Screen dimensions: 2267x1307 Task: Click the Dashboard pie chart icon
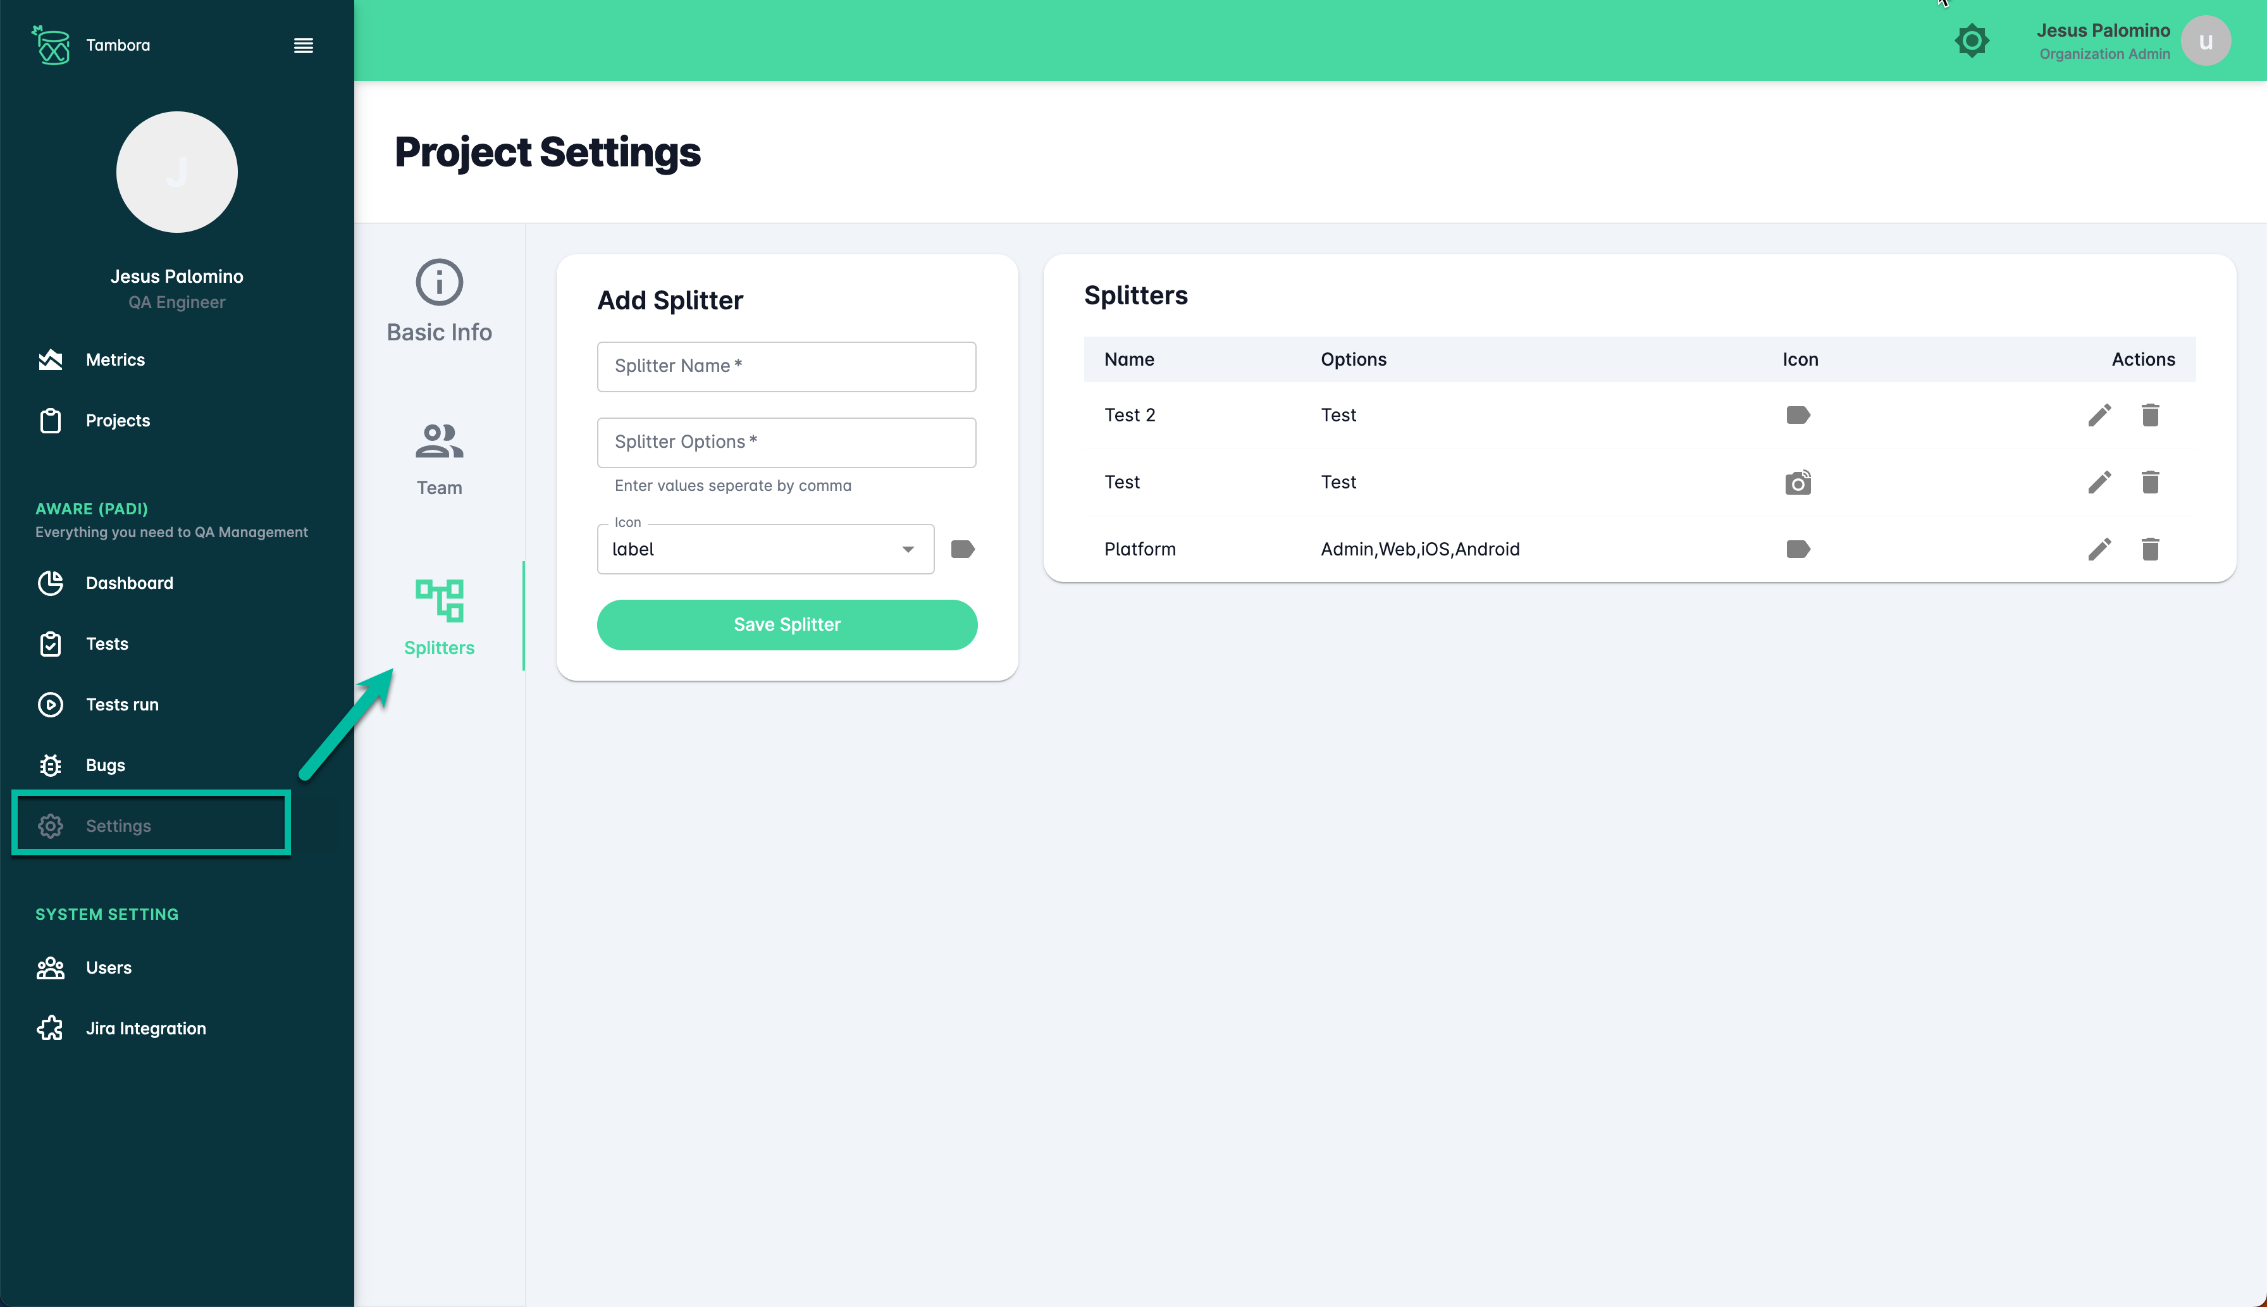point(50,583)
